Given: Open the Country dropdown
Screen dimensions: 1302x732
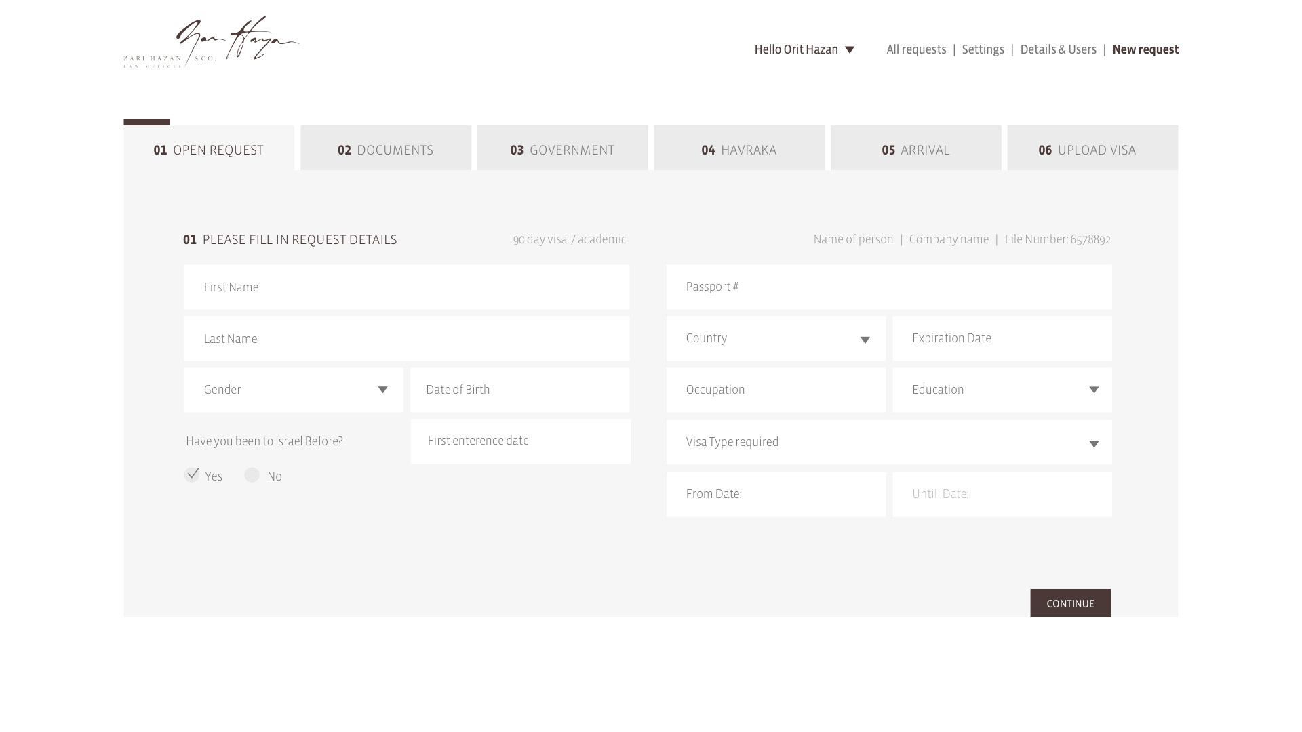Looking at the screenshot, I should click(775, 338).
